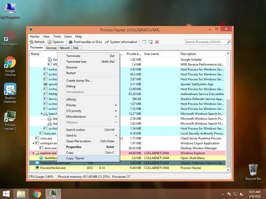Choose Open file location entry

[x=92, y=141]
